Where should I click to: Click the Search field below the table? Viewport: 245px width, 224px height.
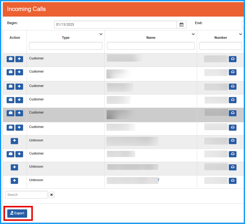[26, 195]
